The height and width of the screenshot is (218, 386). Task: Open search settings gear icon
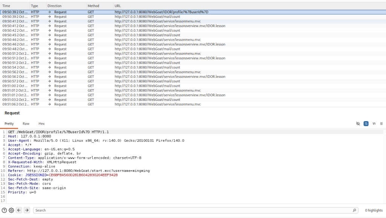[11, 210]
